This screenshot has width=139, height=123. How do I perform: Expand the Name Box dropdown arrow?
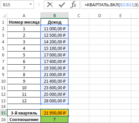(x=31, y=5)
